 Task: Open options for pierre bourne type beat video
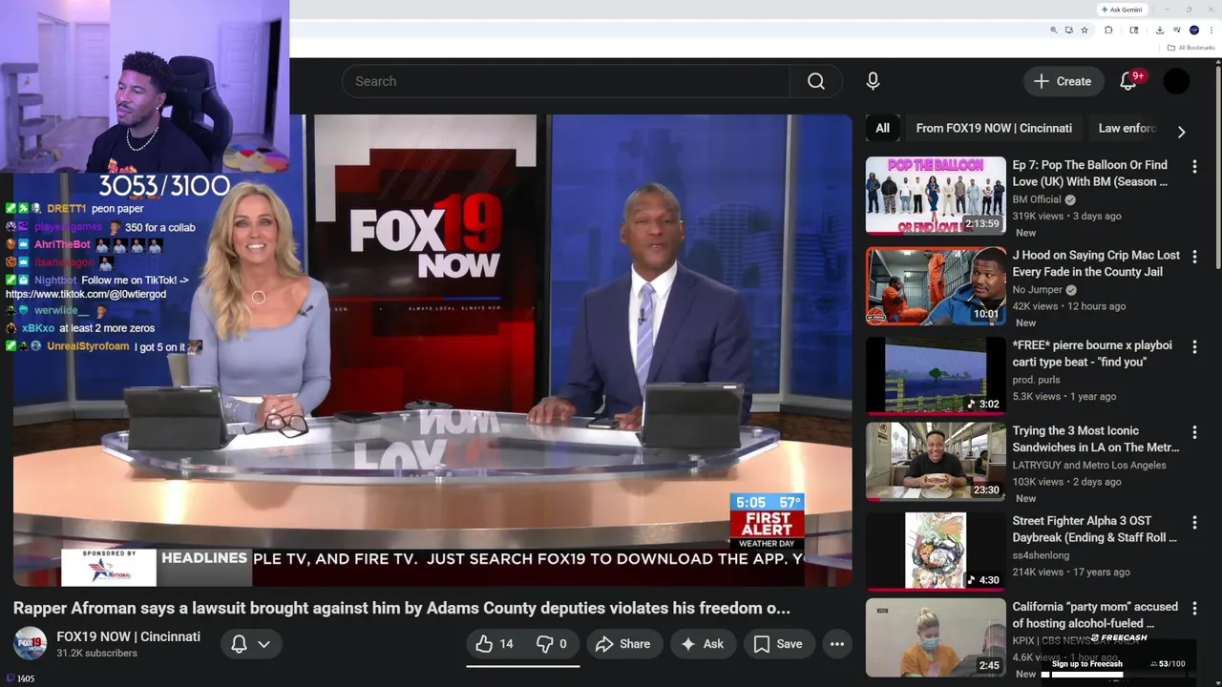coord(1194,346)
